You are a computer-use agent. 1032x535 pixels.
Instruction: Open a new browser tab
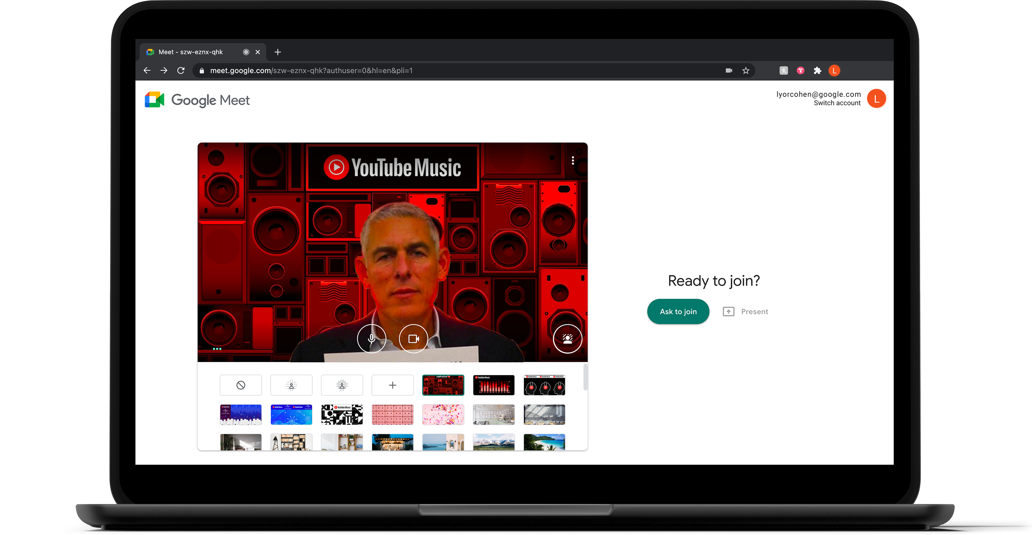click(278, 52)
